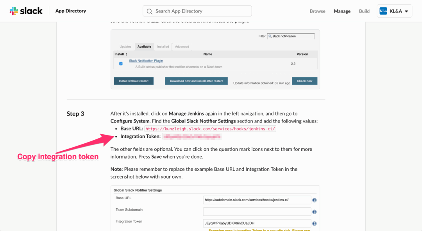Click the magnifier icon in the App Directory search
Image resolution: width=422 pixels, height=231 pixels.
tap(149, 11)
